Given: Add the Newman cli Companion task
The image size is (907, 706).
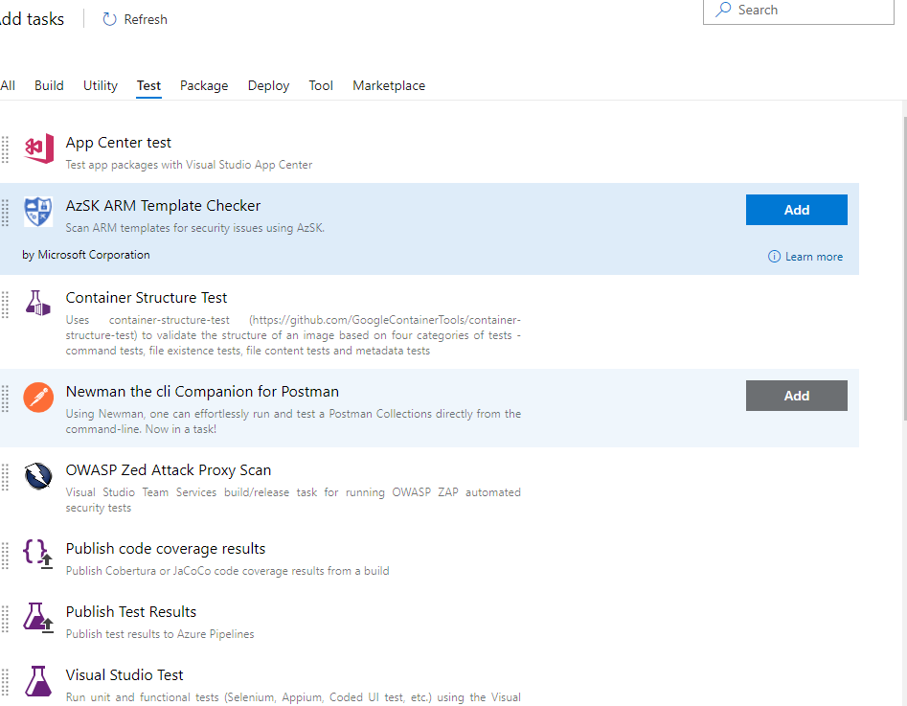Looking at the screenshot, I should (796, 395).
